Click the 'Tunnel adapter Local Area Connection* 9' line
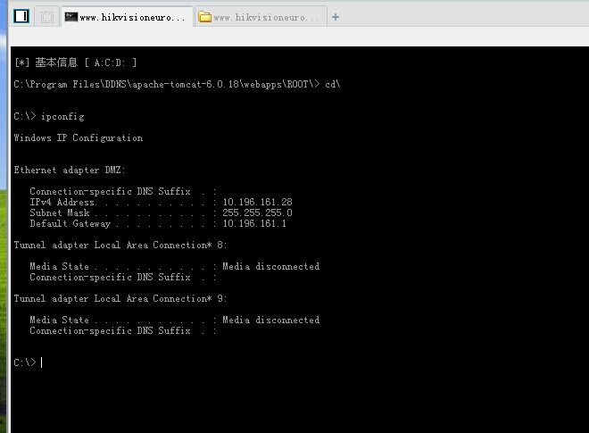Screen dimensions: 589x433 [x=120, y=298]
